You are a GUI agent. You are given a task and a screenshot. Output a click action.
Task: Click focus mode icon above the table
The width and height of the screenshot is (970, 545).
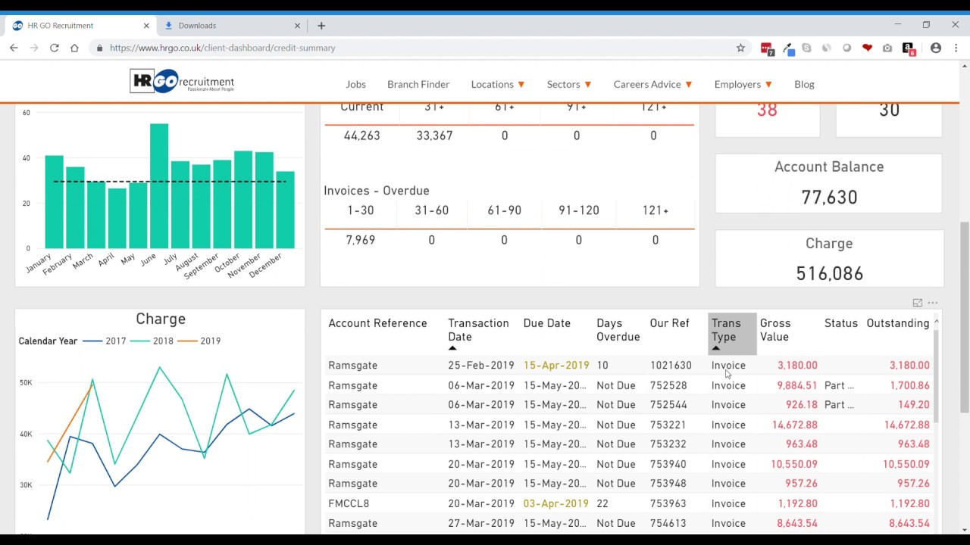tap(918, 303)
